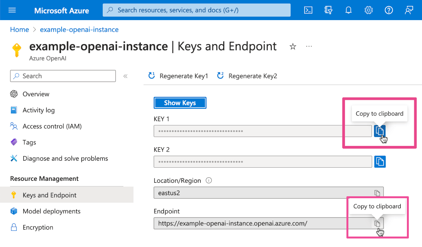Open the notifications bell
The image size is (422, 247).
click(348, 10)
